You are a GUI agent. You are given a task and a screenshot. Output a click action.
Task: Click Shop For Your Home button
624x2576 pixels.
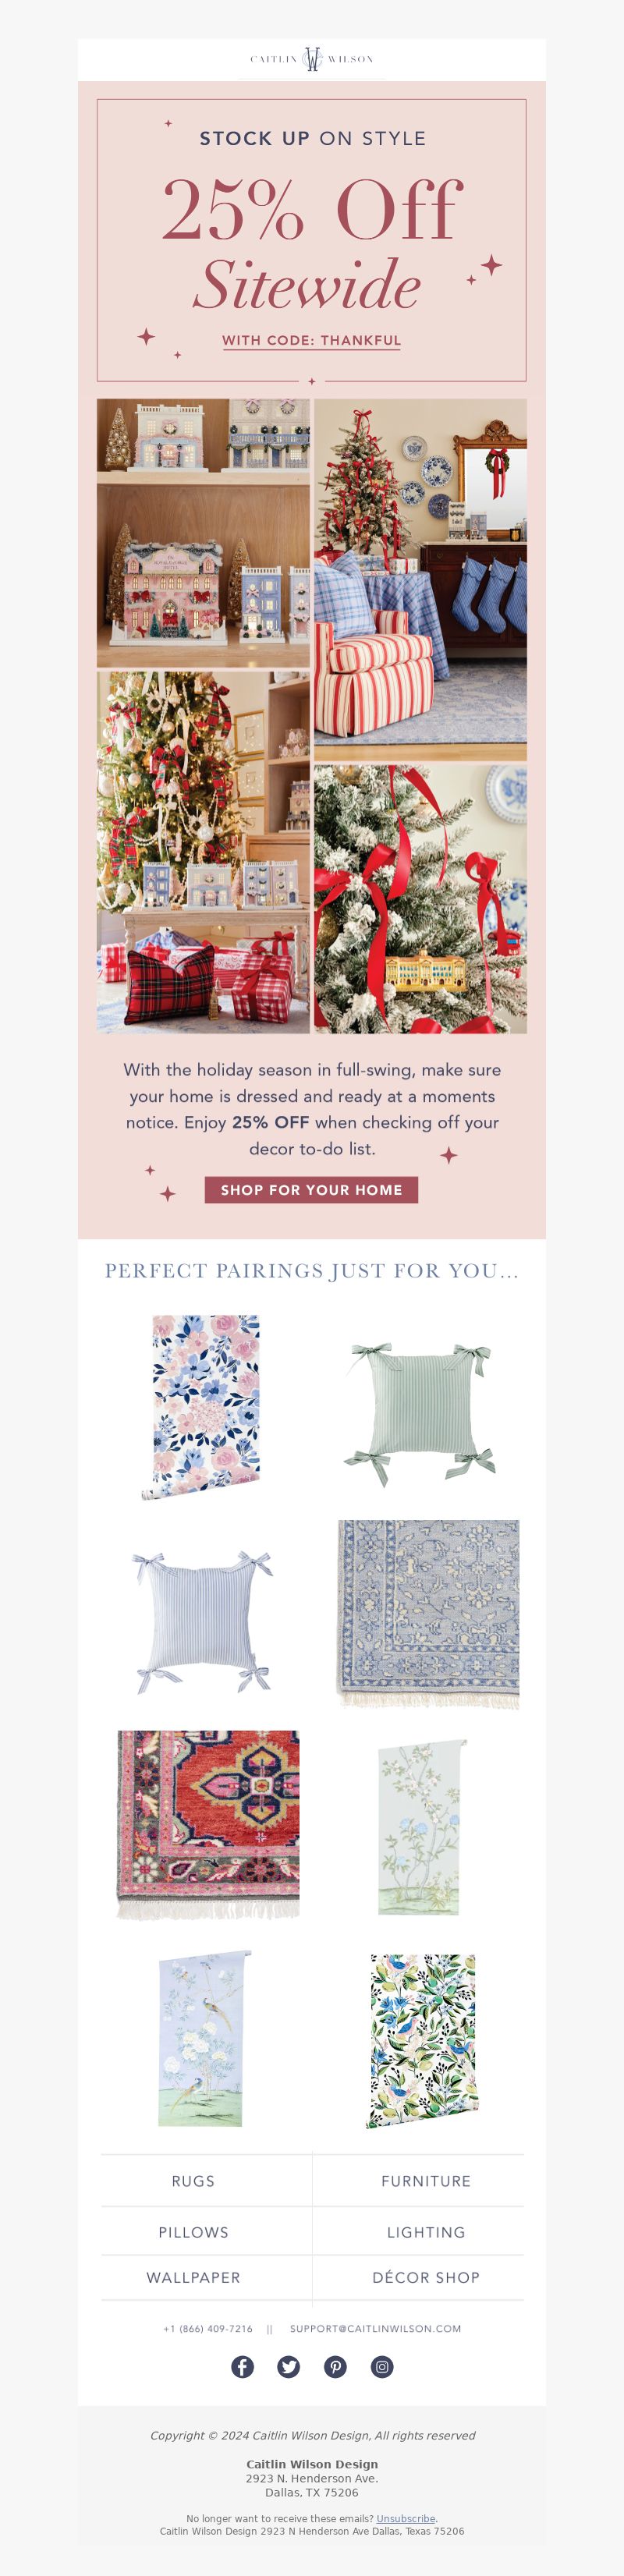pyautogui.click(x=311, y=1189)
